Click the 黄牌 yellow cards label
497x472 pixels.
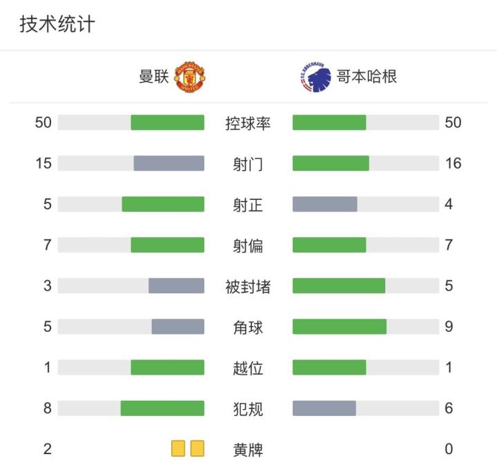(x=248, y=450)
